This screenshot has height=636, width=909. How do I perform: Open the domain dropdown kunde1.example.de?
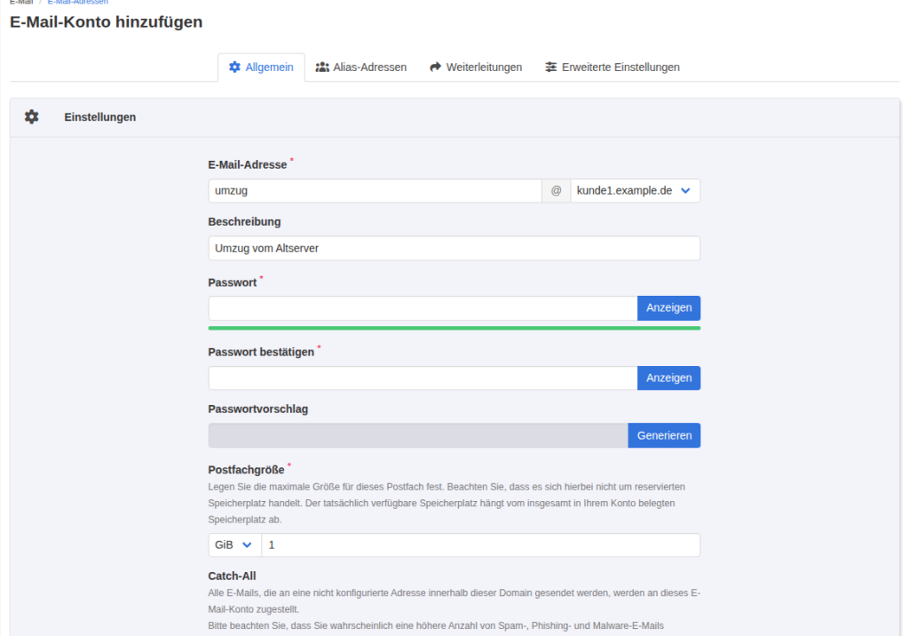(635, 191)
